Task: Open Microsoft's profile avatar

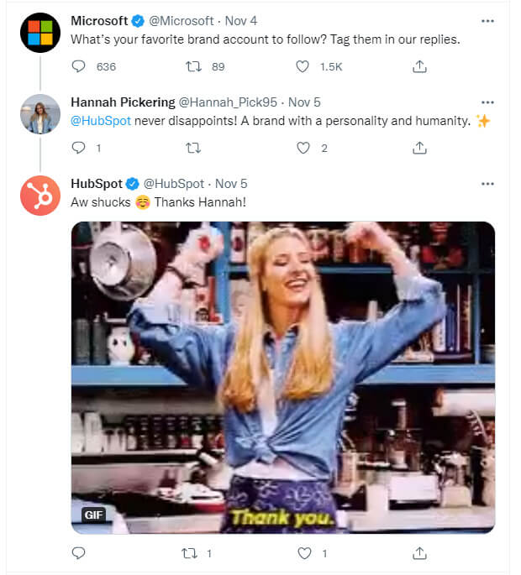Action: 39,33
